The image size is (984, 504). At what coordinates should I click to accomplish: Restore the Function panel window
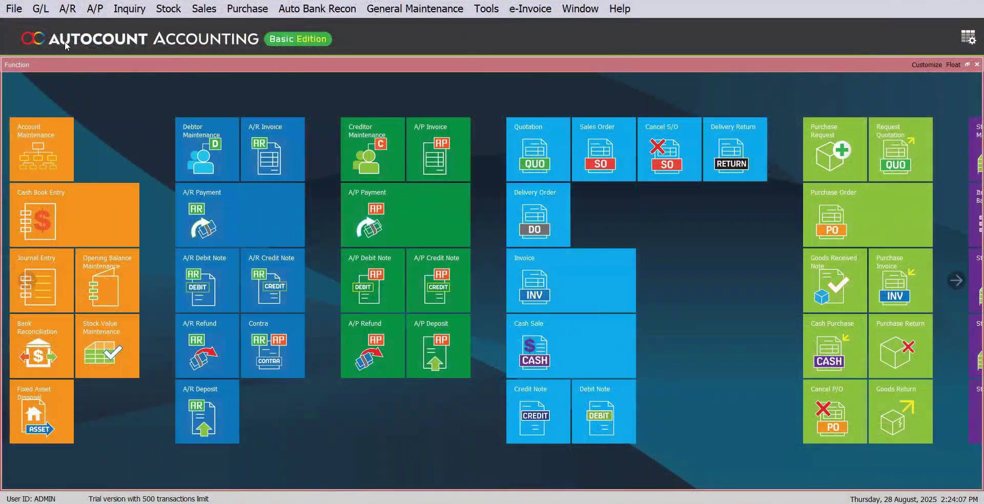click(967, 65)
